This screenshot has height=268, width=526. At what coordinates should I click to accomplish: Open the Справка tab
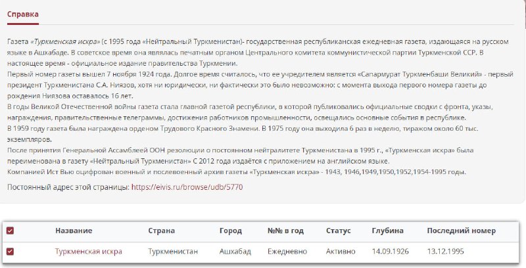coord(23,14)
